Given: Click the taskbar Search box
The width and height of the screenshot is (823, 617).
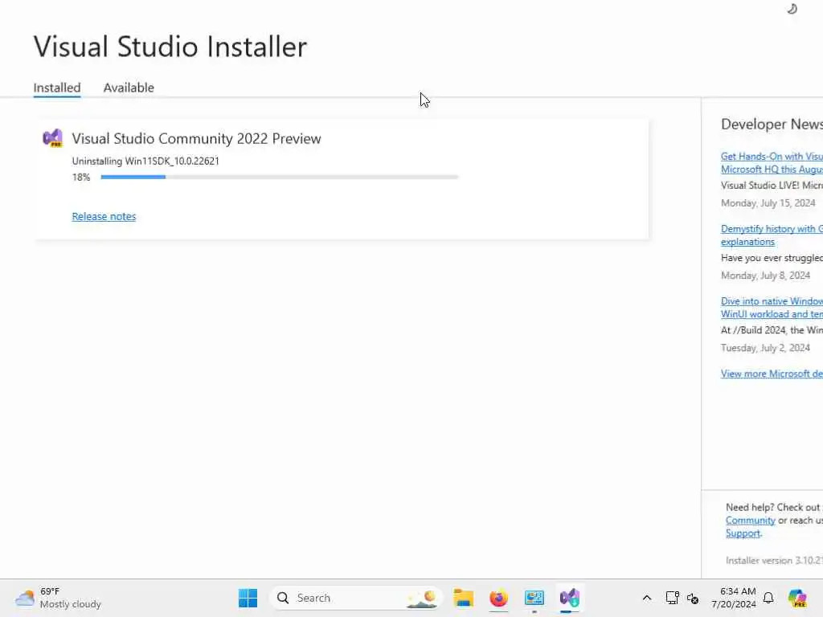Looking at the screenshot, I should click(x=356, y=598).
